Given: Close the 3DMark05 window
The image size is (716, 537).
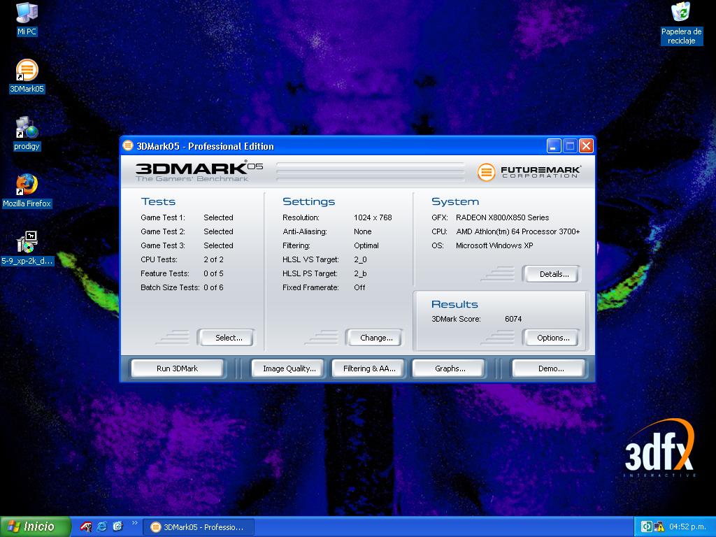Looking at the screenshot, I should click(586, 146).
